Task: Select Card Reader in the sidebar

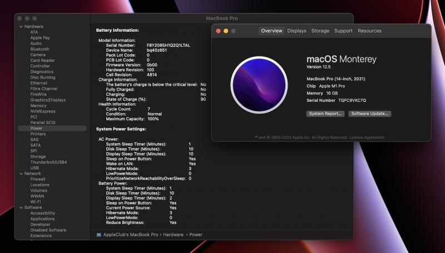Action: click(43, 60)
